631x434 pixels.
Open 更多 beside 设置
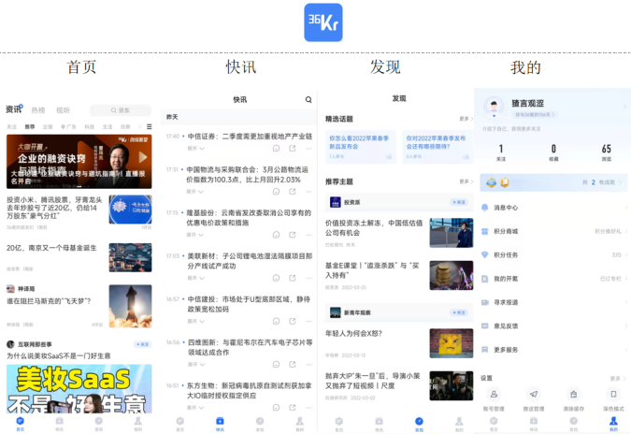[618, 379]
